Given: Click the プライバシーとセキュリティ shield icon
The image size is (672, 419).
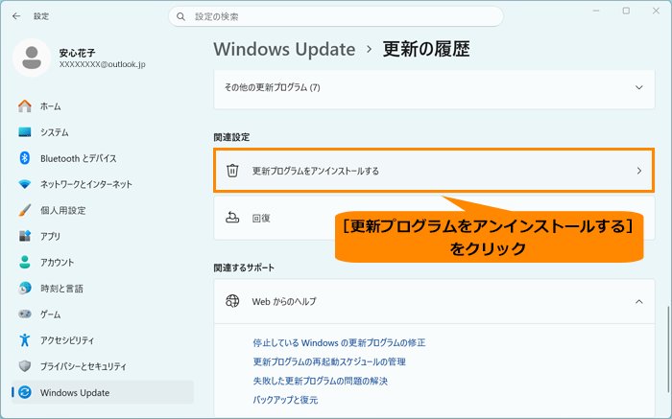Looking at the screenshot, I should point(25,366).
